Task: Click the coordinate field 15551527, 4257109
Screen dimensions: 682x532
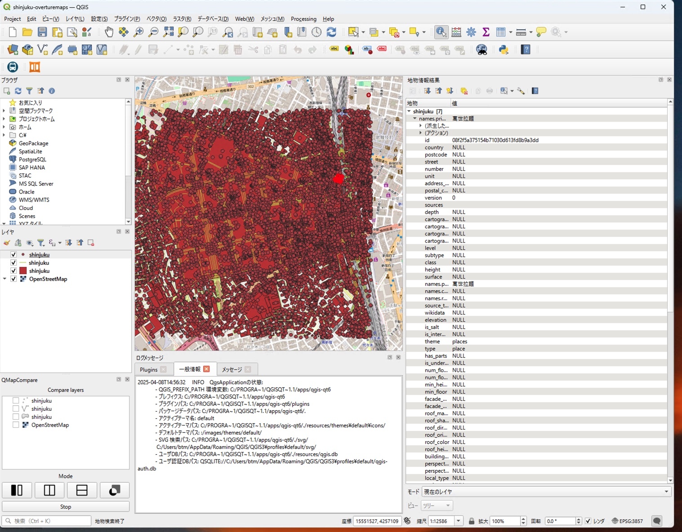Action: pyautogui.click(x=377, y=521)
